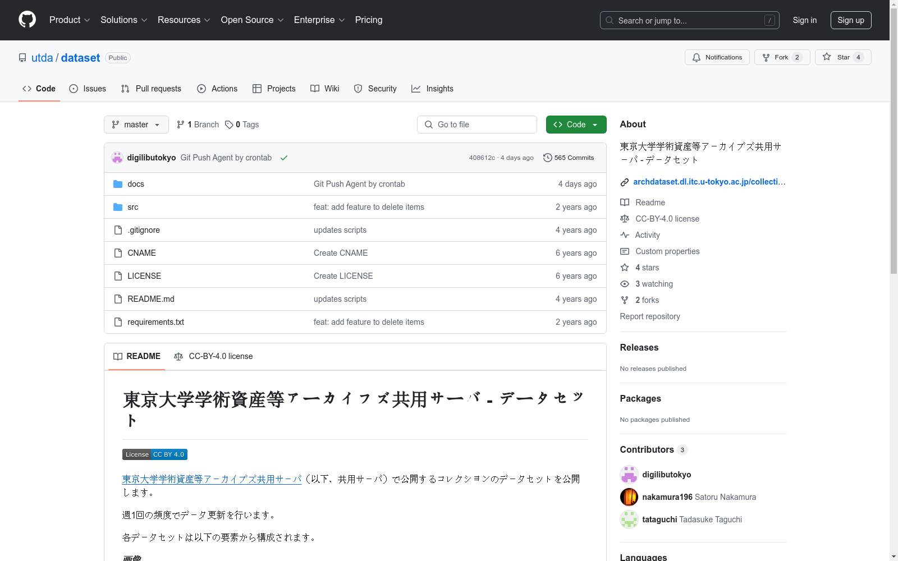Click the Go to file search box
This screenshot has width=898, height=561.
coord(477,125)
